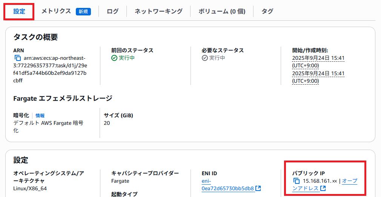Image resolution: width=381 pixels, height=197 pixels.
Task: Open the ボリューム (0 個) tab
Action: point(222,11)
